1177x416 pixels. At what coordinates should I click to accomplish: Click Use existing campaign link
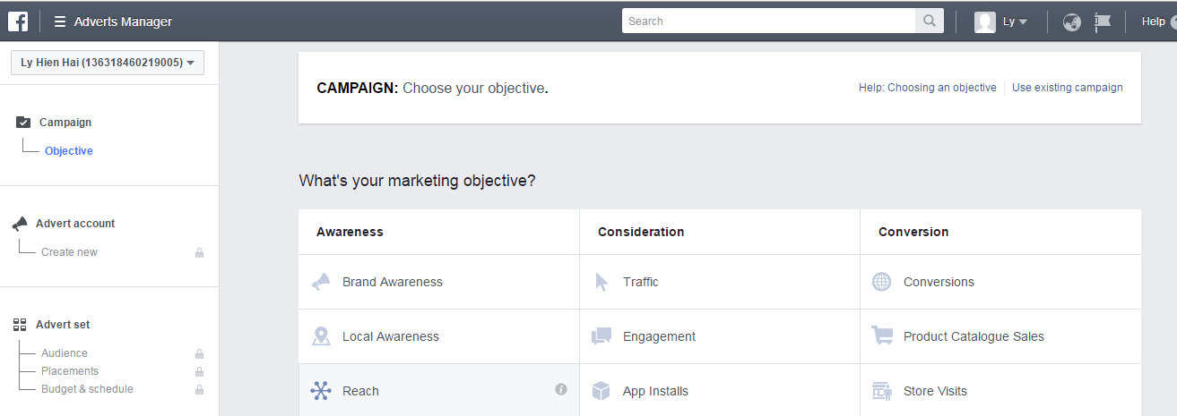point(1067,88)
